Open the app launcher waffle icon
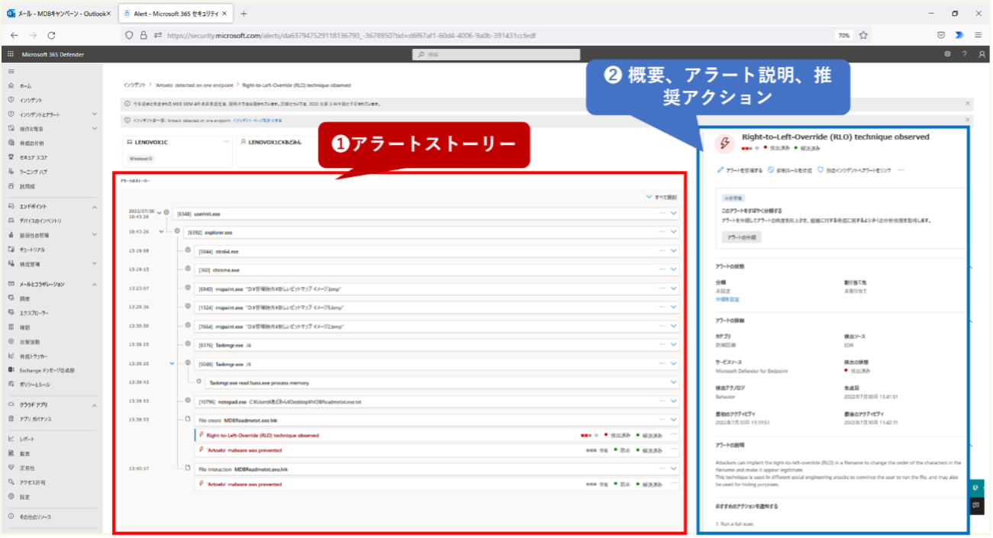Screen dimensions: 993x538 coord(11,54)
